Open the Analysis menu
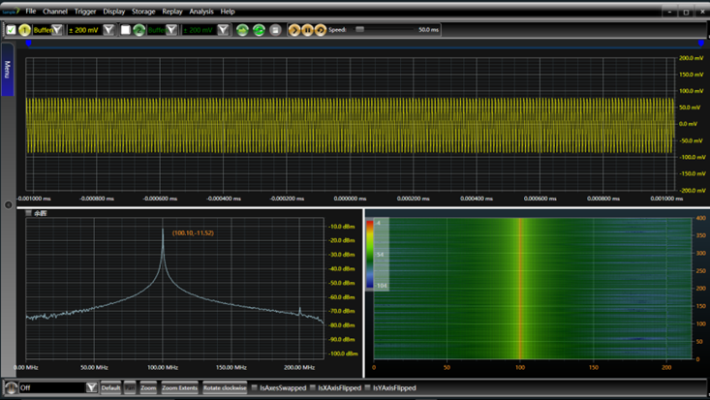The image size is (710, 400). click(x=201, y=12)
